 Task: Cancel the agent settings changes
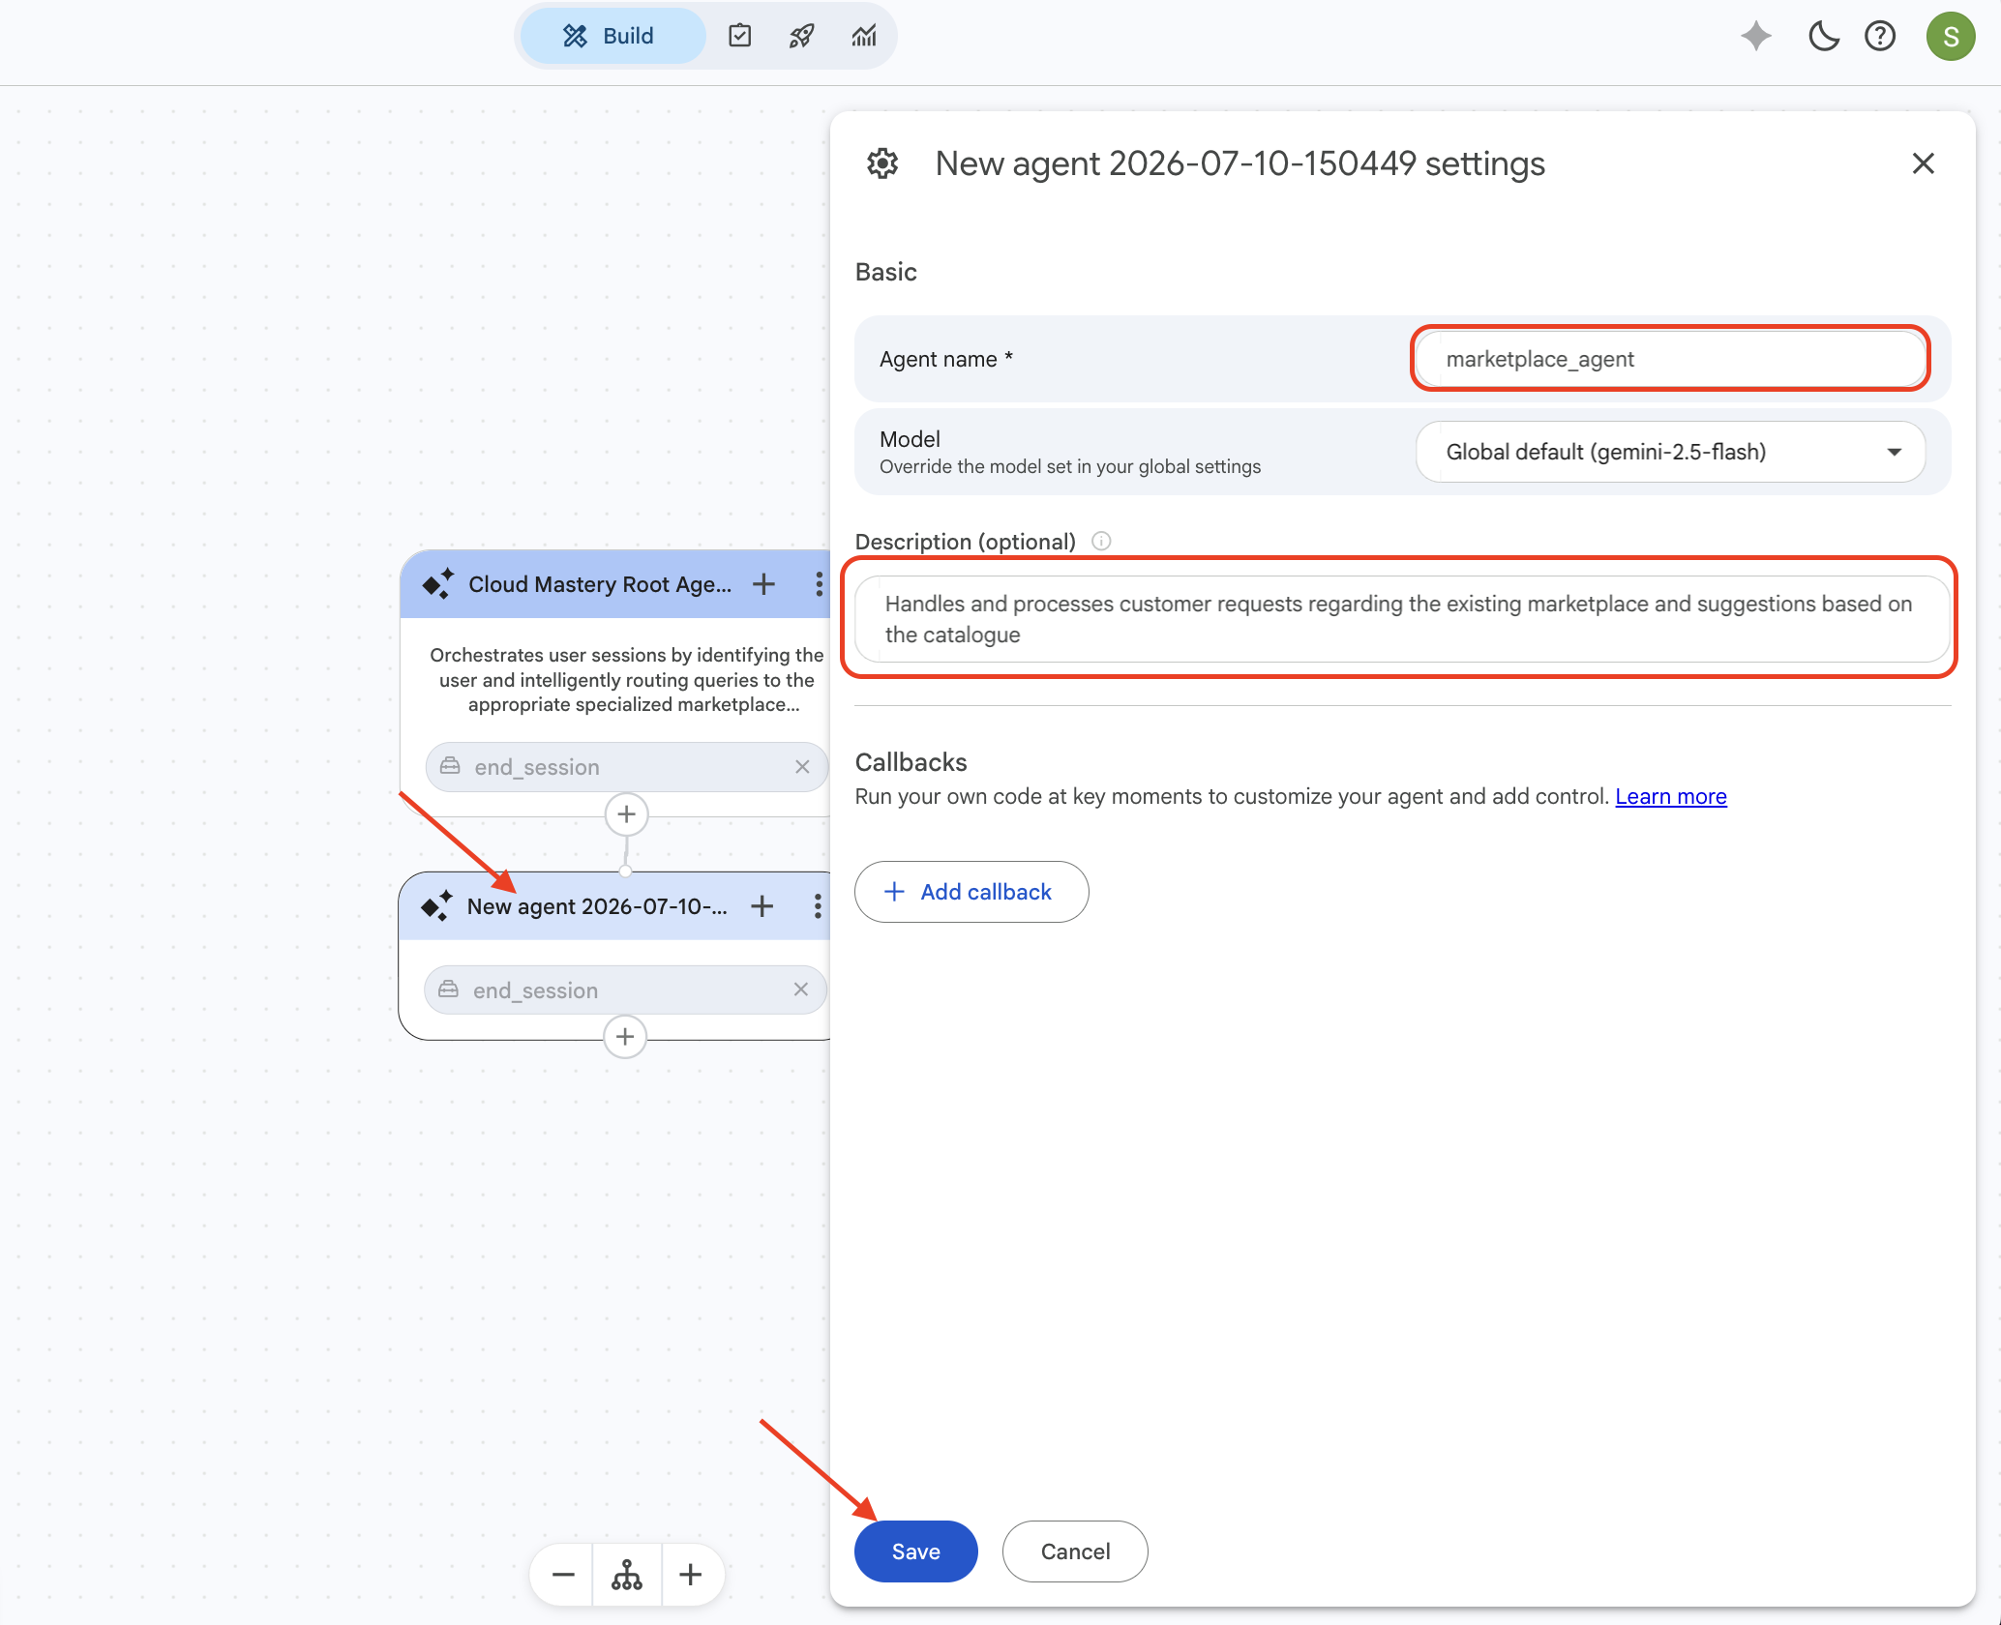point(1075,1551)
